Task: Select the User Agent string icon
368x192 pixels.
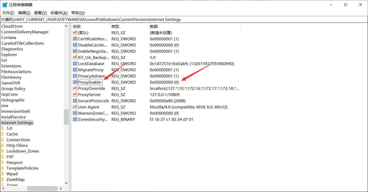Action: 75,107
